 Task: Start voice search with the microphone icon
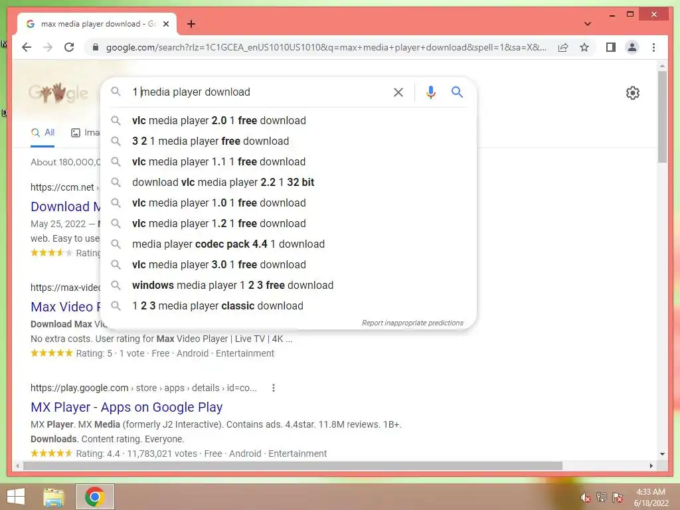pyautogui.click(x=430, y=92)
